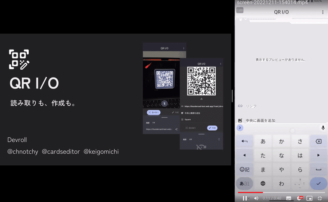Image resolution: width=328 pixels, height=202 pixels.
Task: Tap the や key
Action: tap(281, 169)
